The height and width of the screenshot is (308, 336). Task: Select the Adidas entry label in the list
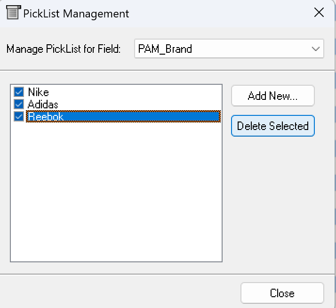43,104
